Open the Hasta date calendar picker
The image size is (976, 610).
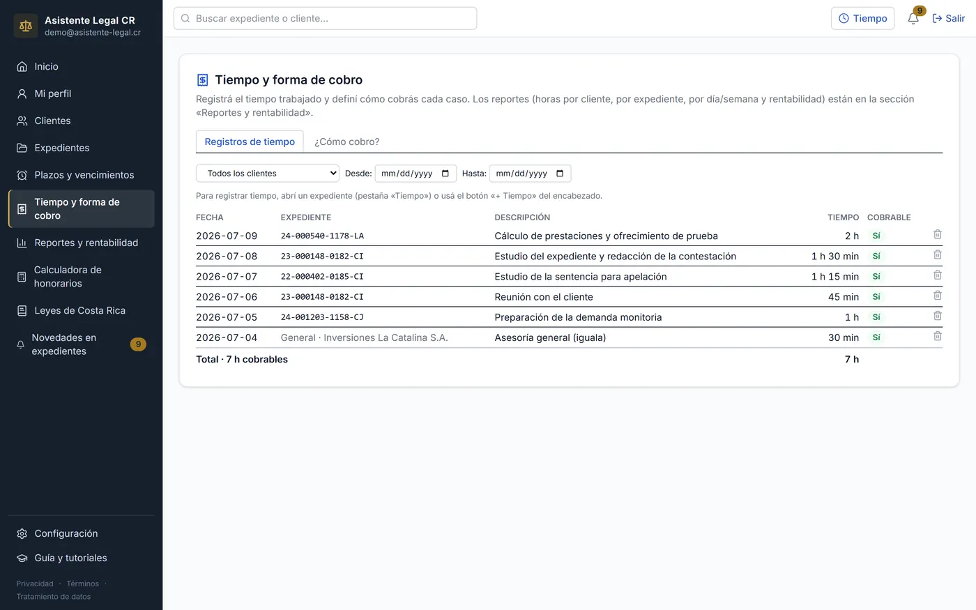560,174
